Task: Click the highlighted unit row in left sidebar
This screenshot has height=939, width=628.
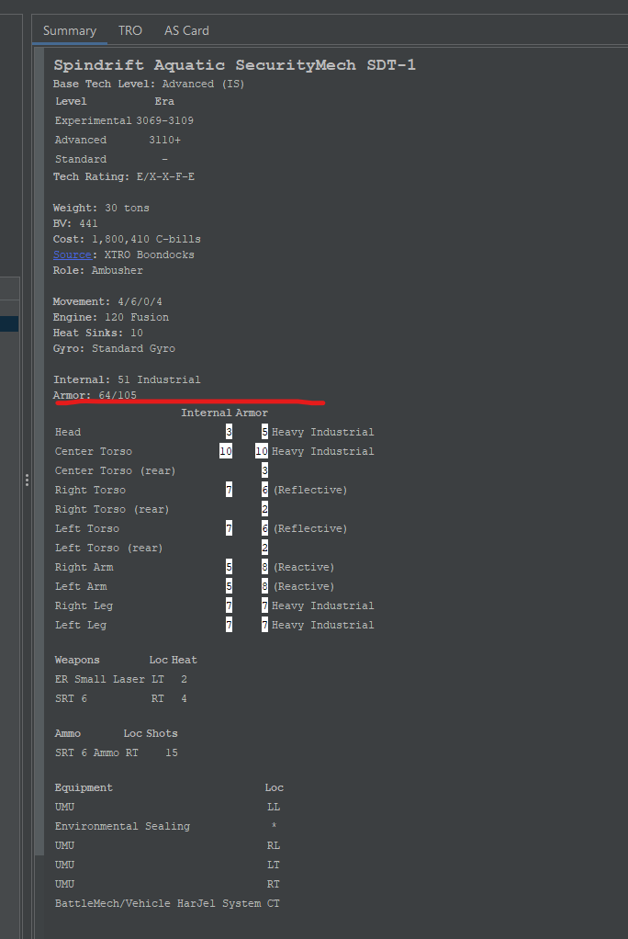Action: pos(10,323)
